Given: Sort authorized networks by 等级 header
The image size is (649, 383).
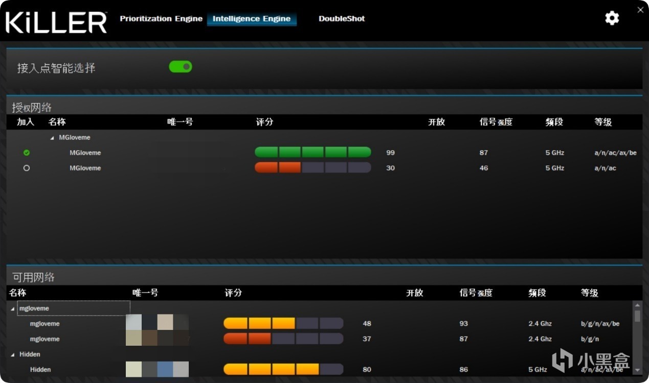Looking at the screenshot, I should [603, 122].
